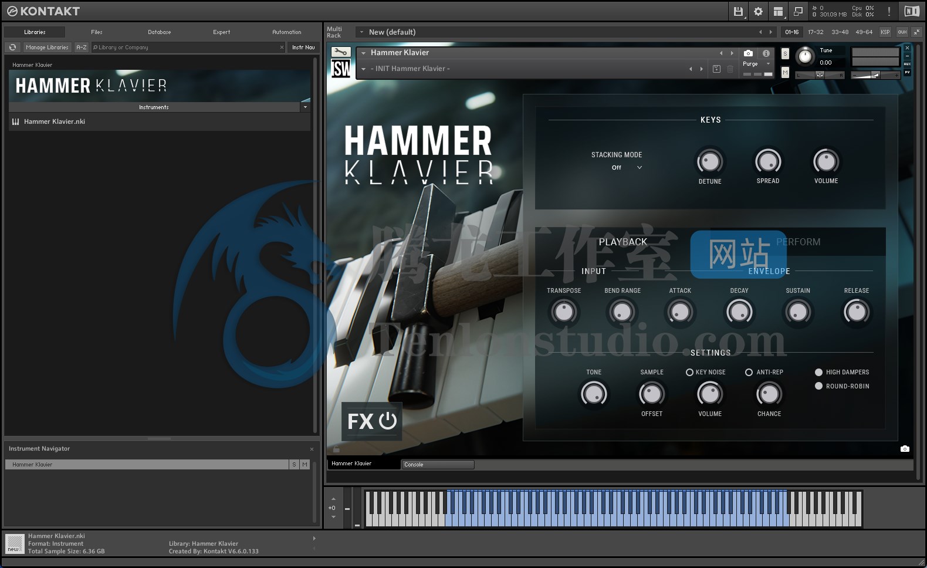Click the ISW Impact Soundworks logo
This screenshot has width=927, height=568.
[x=341, y=69]
